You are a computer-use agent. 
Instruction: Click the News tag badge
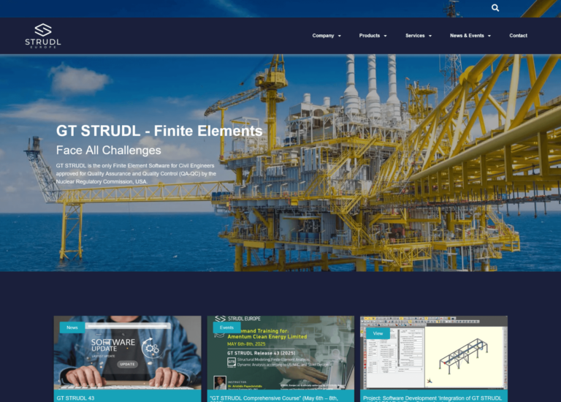pyautogui.click(x=72, y=327)
